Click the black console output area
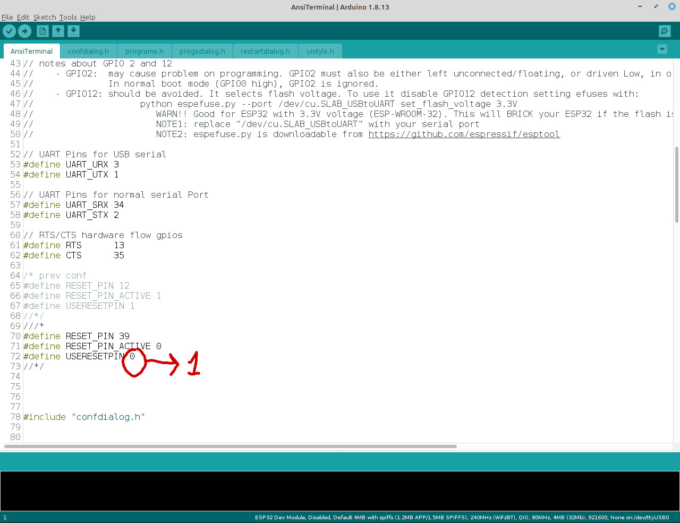The width and height of the screenshot is (680, 523). pyautogui.click(x=340, y=491)
